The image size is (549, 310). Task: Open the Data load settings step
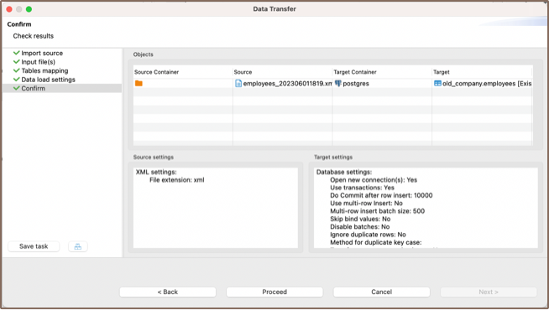49,80
